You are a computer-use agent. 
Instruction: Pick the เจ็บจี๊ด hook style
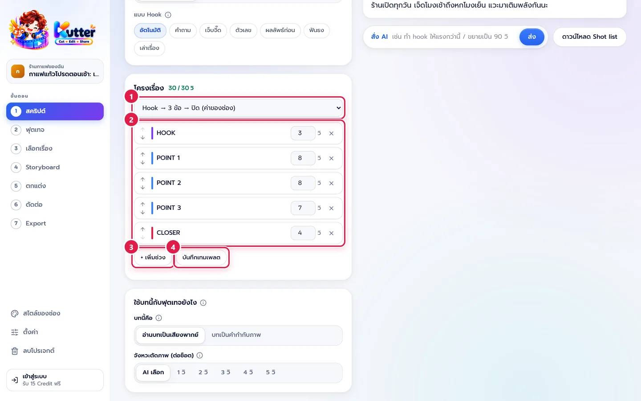[x=213, y=30]
